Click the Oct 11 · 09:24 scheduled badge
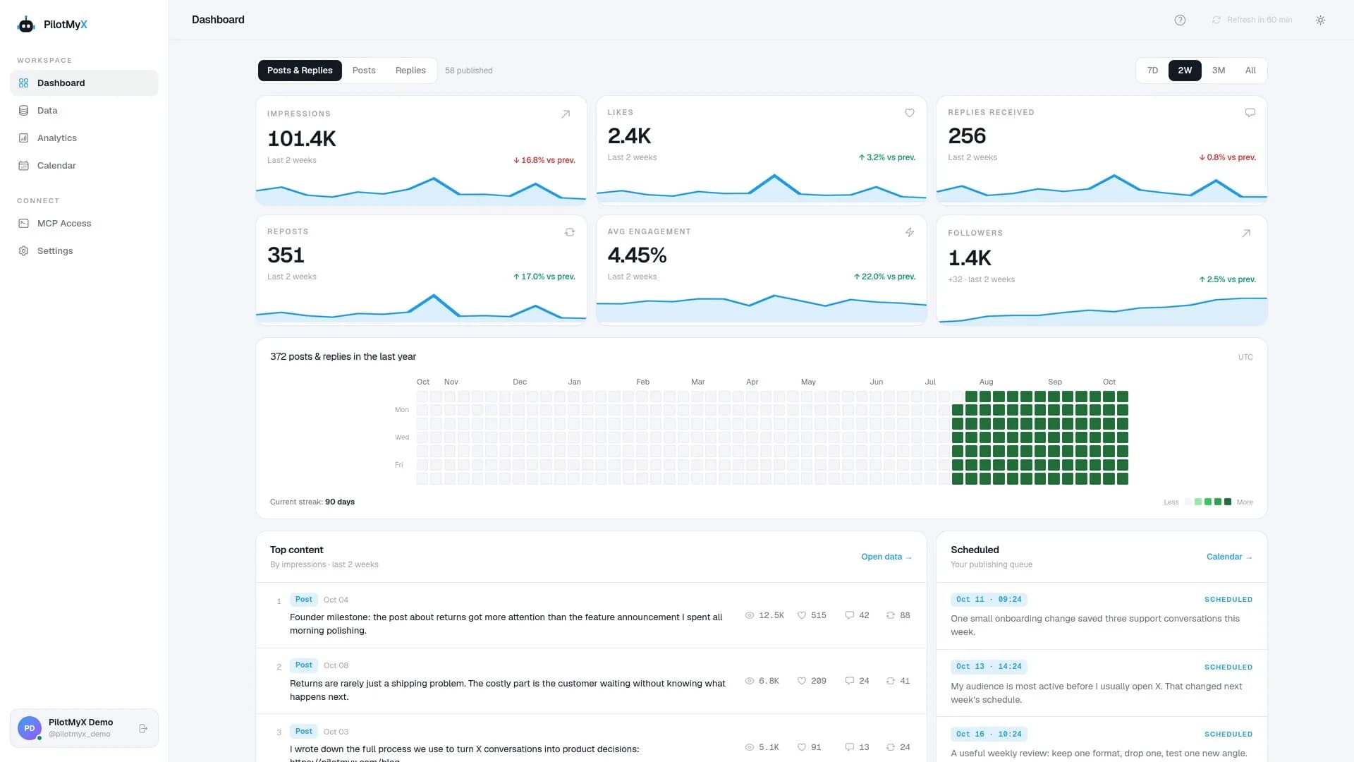1354x762 pixels. point(989,600)
